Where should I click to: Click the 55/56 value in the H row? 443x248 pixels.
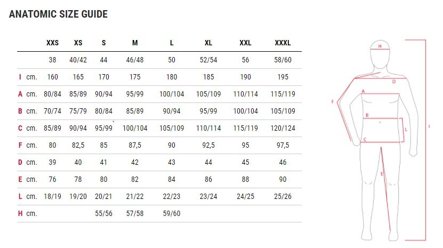pyautogui.click(x=104, y=213)
